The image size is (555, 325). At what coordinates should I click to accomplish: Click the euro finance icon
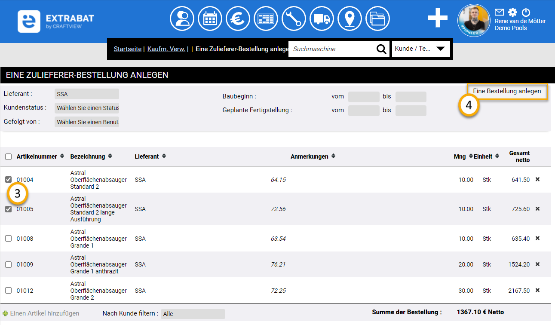pos(238,19)
